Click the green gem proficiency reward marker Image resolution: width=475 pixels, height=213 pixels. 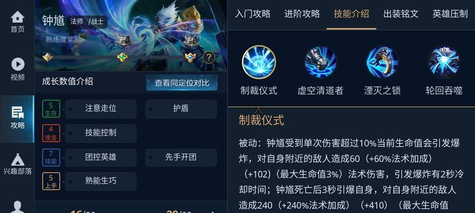click(x=122, y=57)
